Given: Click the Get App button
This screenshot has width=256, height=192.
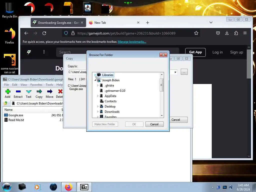Looking at the screenshot, I should pos(195,52).
